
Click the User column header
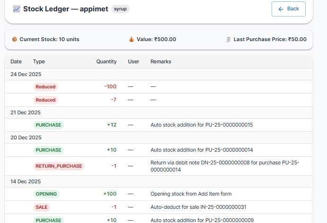[x=133, y=61]
